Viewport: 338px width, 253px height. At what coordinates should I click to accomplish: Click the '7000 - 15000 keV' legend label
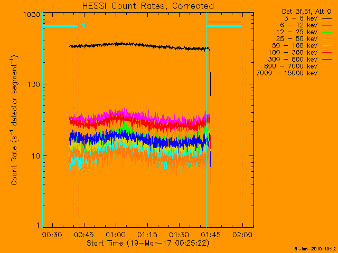[287, 73]
